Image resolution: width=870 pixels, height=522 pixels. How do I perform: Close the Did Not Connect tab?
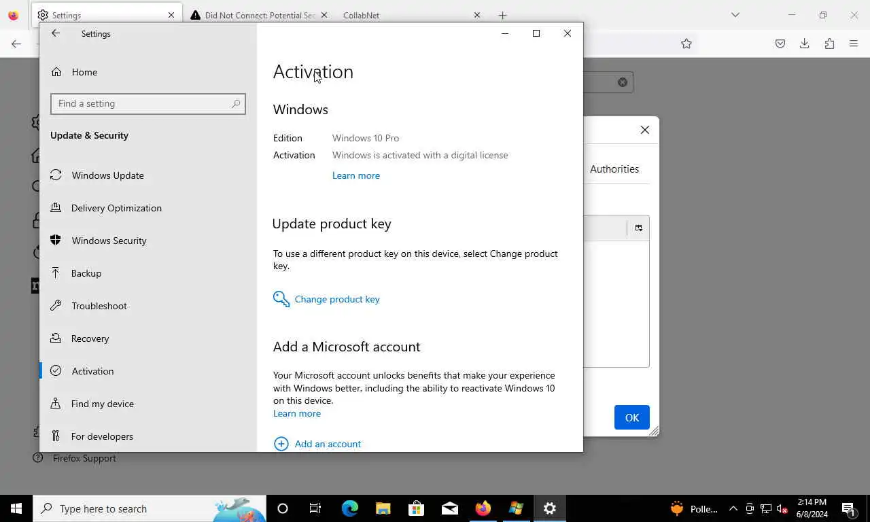324,15
